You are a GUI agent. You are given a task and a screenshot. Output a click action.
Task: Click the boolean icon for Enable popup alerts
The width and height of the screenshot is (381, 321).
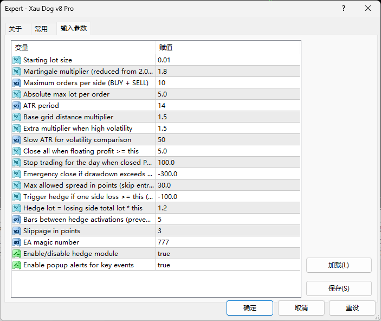tap(17, 265)
